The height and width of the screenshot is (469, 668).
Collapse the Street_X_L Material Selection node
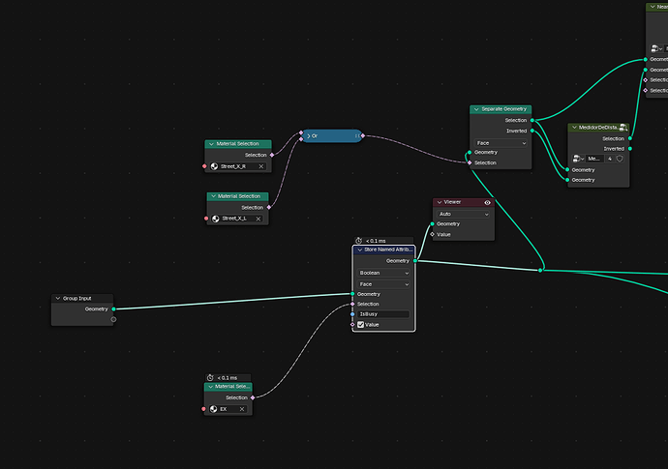click(x=213, y=196)
